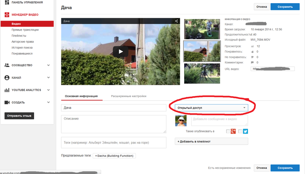This screenshot has width=305, height=174.
Task: Open Плейлисты in the sidebar
Action: (x=19, y=36)
